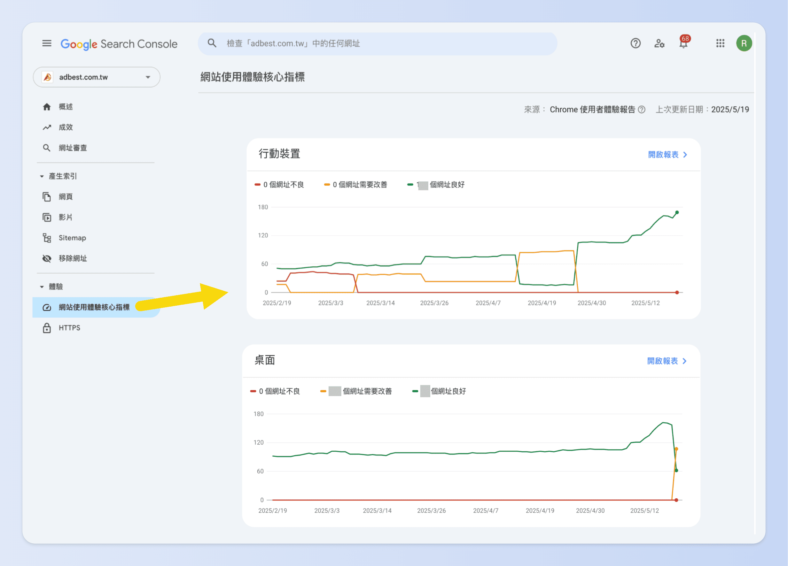The width and height of the screenshot is (788, 566).
Task: Open the Google apps grid
Action: pyautogui.click(x=720, y=43)
